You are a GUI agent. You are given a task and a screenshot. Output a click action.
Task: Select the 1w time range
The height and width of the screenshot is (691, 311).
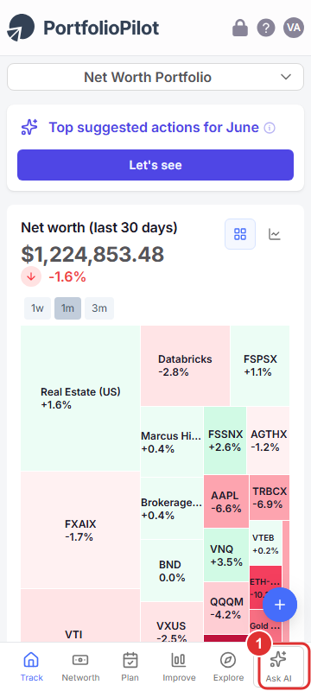pyautogui.click(x=37, y=308)
